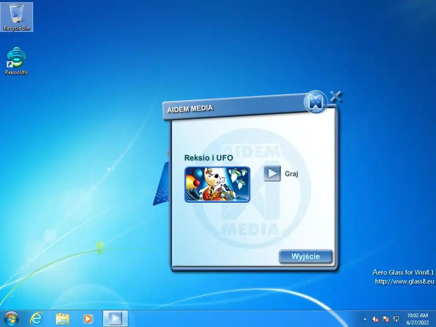Click the AIDEM MEDIA title bar text
Viewport: 436px width, 327px height.
point(190,109)
